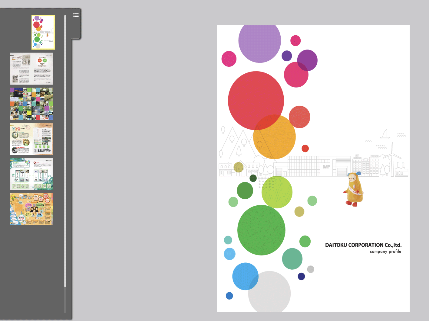Select the cover page thumbnail with colorful circles
This screenshot has height=321, width=429.
[43, 32]
